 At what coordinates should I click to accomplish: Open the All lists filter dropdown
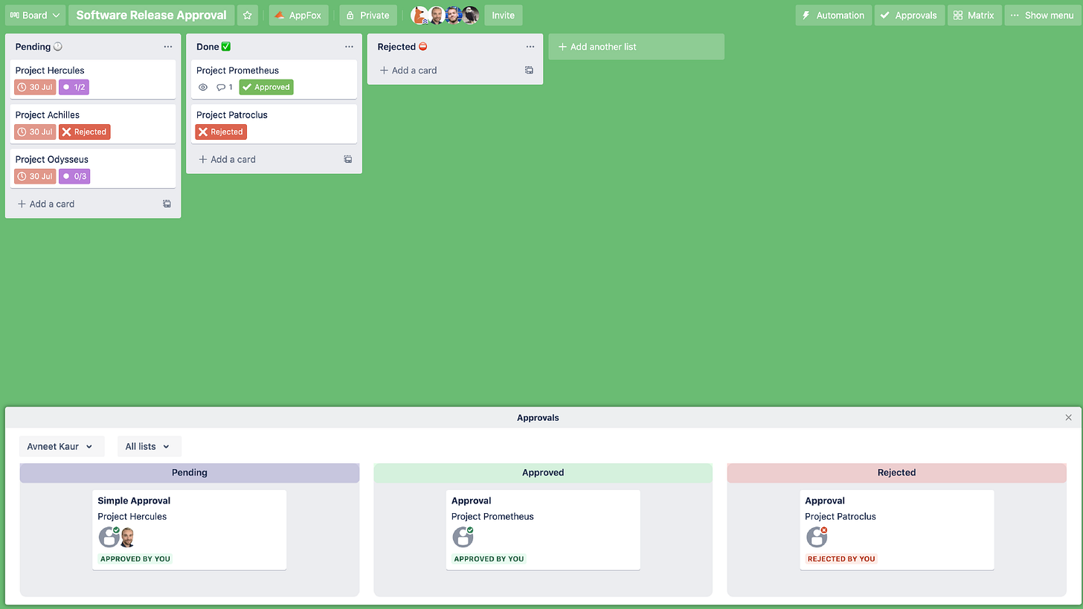pyautogui.click(x=149, y=446)
